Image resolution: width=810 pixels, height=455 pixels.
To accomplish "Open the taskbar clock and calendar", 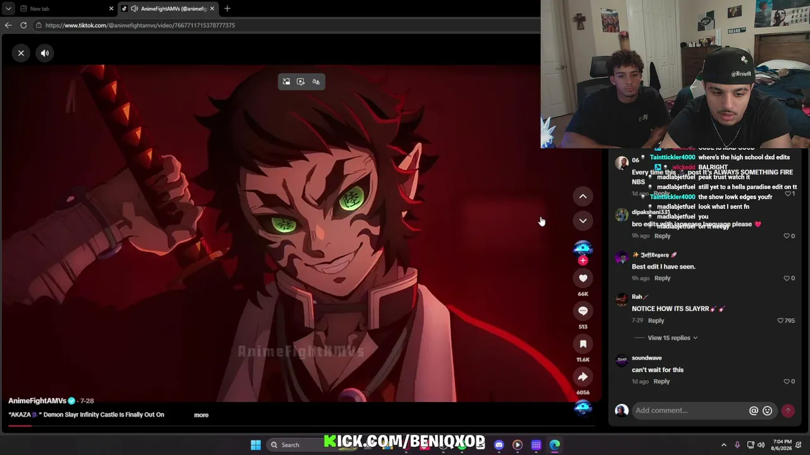I will (x=782, y=445).
